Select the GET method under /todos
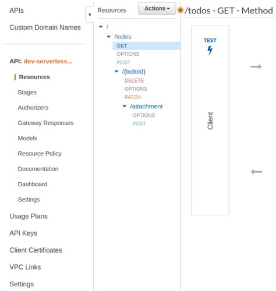 coord(146,46)
